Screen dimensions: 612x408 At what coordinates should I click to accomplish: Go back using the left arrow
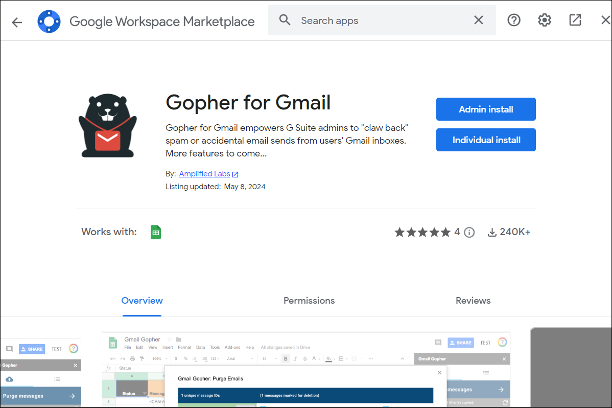point(17,22)
